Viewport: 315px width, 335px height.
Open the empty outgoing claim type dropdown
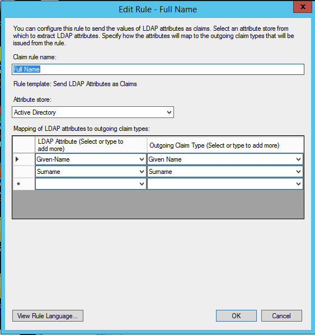click(298, 184)
